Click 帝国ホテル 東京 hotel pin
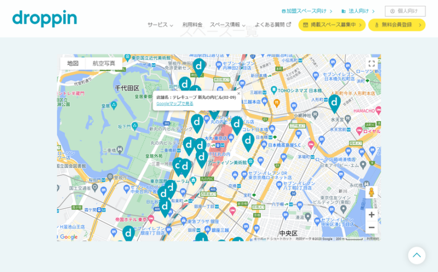Screen dimensions: 438x272 click(x=151, y=219)
